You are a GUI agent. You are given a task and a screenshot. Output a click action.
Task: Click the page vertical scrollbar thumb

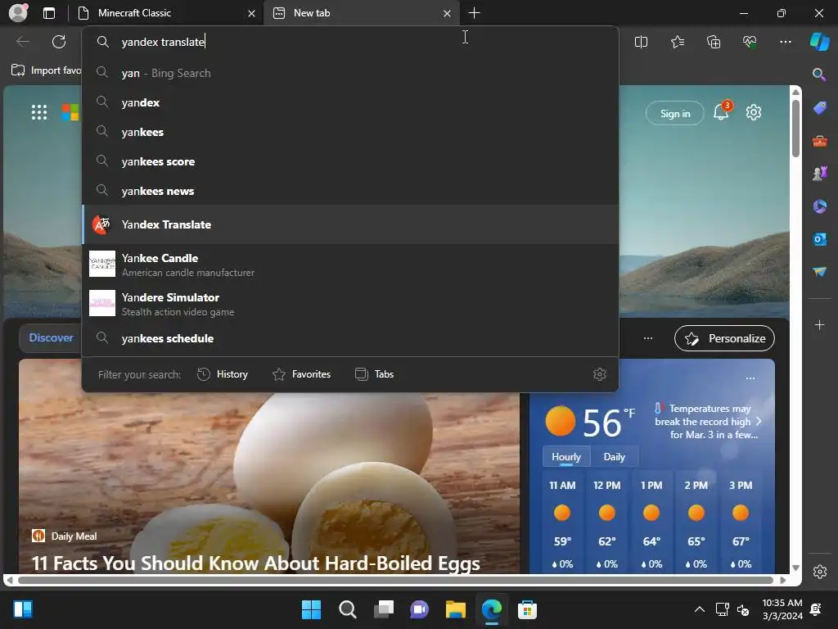795,129
